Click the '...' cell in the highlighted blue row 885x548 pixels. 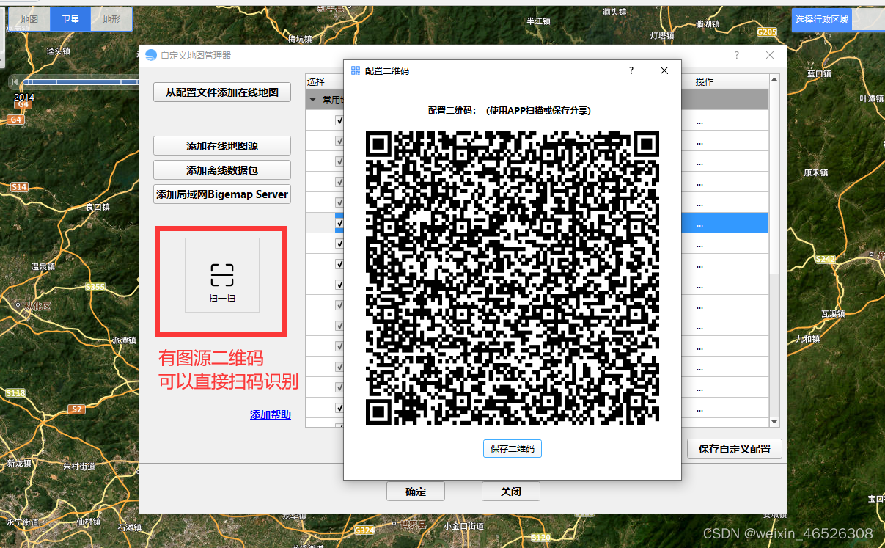tap(731, 223)
